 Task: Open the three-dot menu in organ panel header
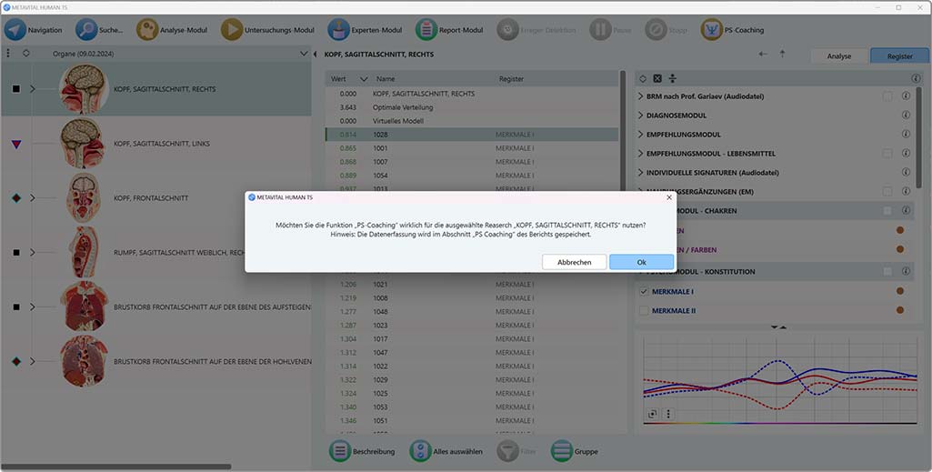point(7,54)
